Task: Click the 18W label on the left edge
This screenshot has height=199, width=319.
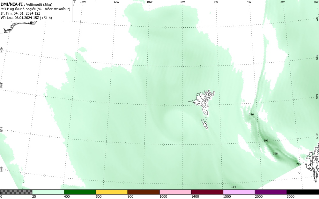Action: pos(1,85)
